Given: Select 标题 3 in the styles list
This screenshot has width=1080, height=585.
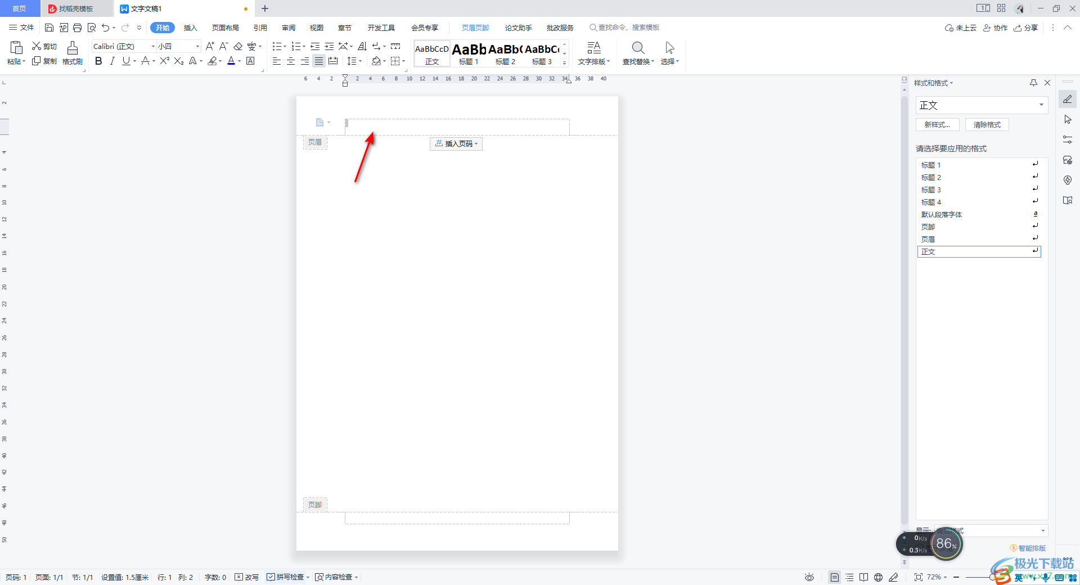Looking at the screenshot, I should click(x=979, y=190).
